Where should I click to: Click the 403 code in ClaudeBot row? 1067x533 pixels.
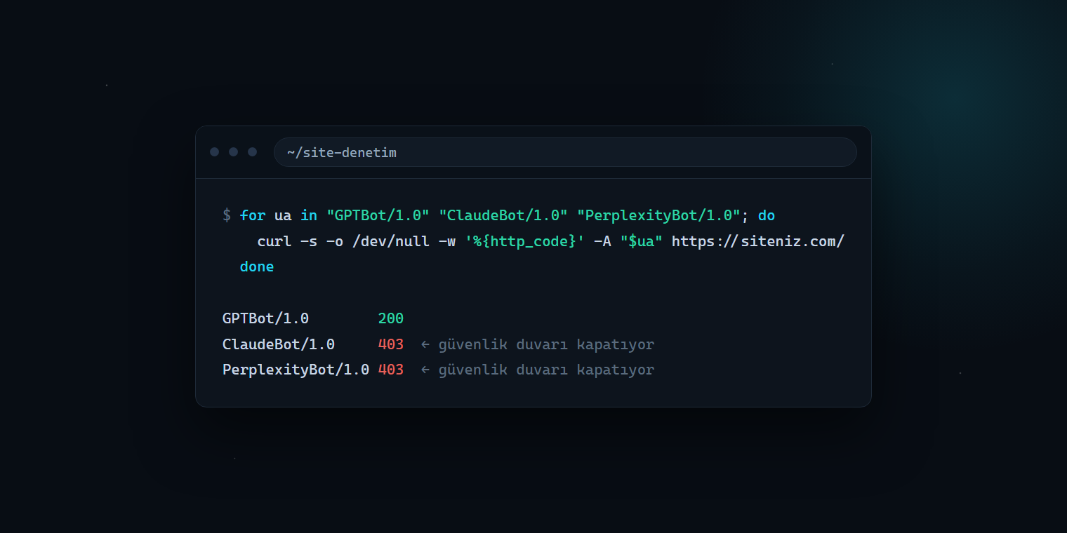pyautogui.click(x=391, y=344)
